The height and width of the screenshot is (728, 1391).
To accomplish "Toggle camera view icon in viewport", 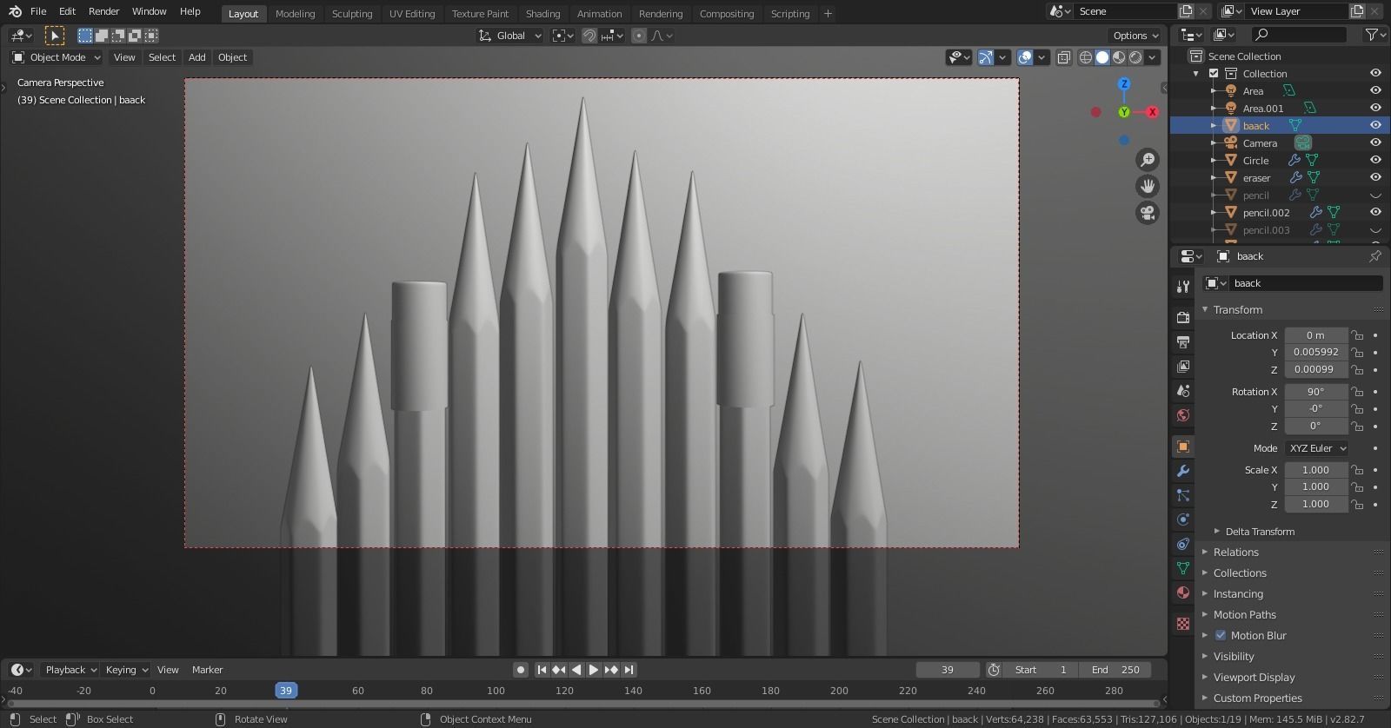I will 1148,213.
